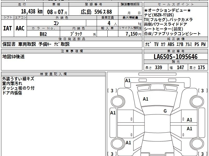Select 両側パワースライドドア line
209x156 pixels.
[166, 24]
